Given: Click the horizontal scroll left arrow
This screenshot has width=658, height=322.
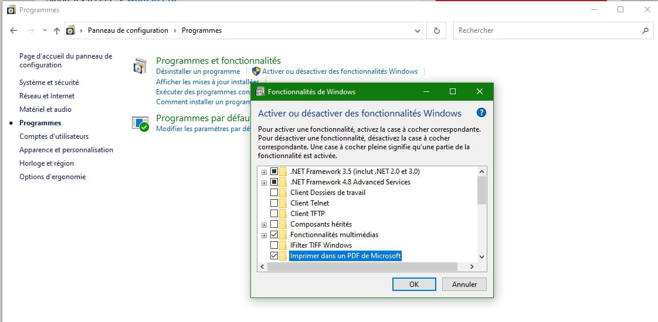Looking at the screenshot, I should (x=262, y=267).
